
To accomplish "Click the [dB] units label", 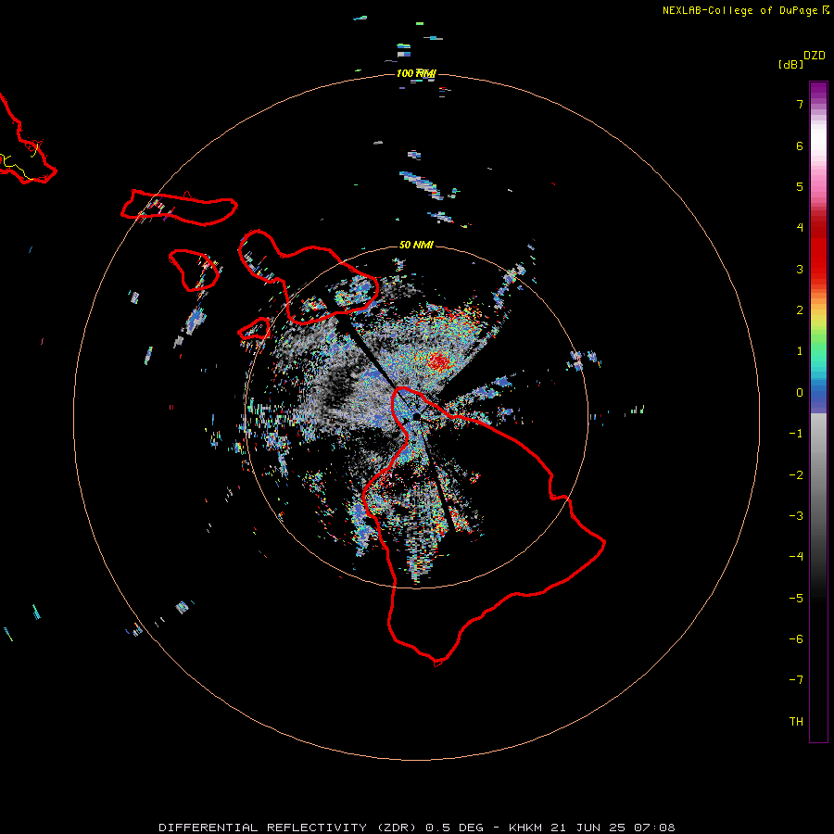I will tap(791, 65).
